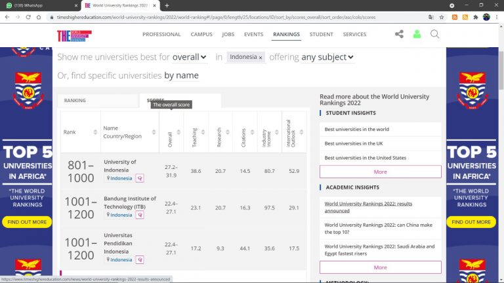Viewport: 504px width, 283px height.
Task: Open Universitas Pendidikan Indonesia page
Action: 118,243
